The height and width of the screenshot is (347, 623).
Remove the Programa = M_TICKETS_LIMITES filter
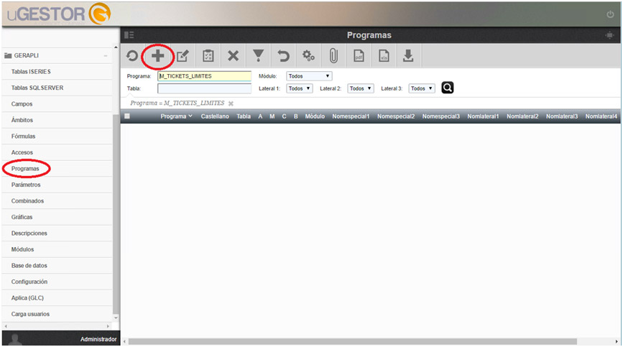[x=231, y=103]
